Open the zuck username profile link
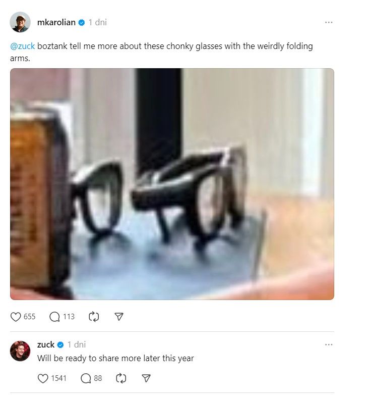 46,344
